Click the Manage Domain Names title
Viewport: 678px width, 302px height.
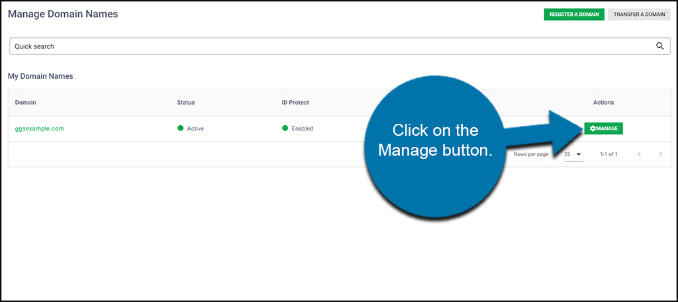(63, 14)
